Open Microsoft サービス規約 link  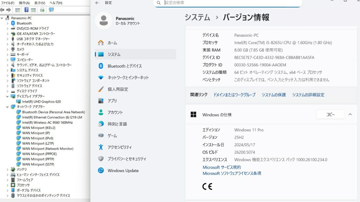(x=222, y=167)
